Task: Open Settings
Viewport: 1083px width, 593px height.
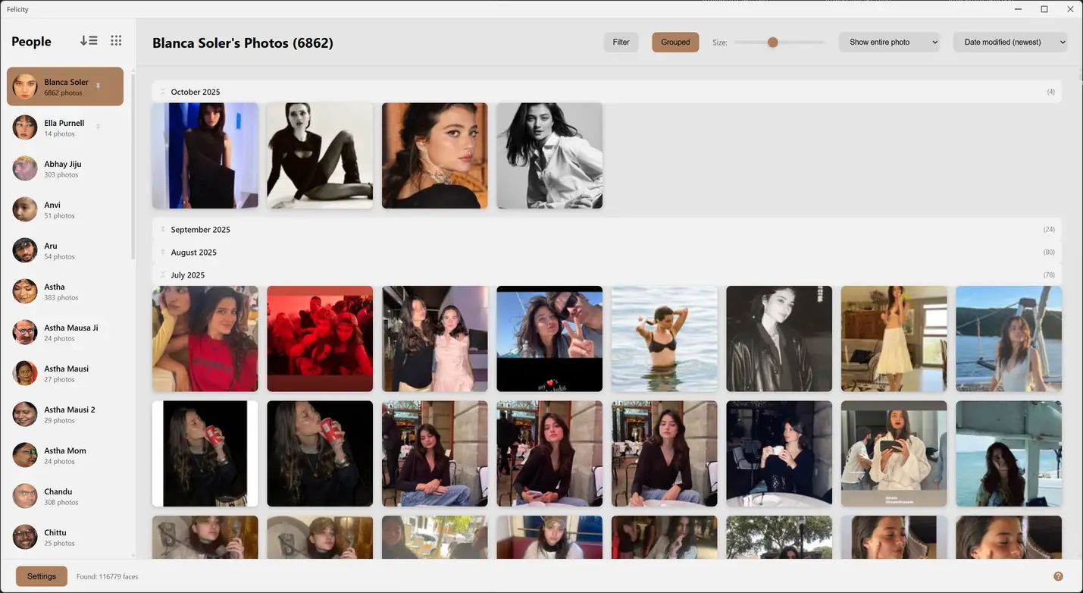Action: click(42, 576)
